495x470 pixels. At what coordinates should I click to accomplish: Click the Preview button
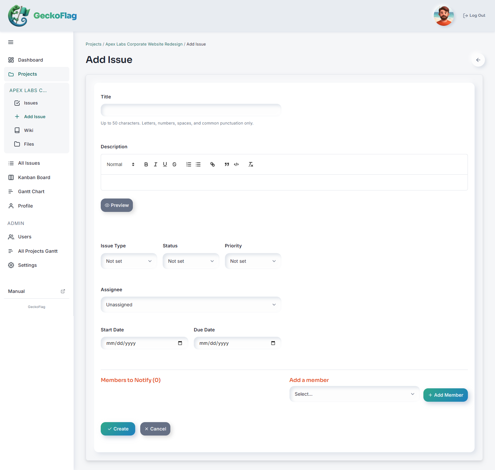click(117, 205)
